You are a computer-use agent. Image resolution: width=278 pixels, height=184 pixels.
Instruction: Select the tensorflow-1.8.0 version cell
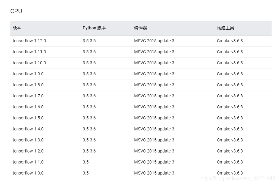coord(28,85)
